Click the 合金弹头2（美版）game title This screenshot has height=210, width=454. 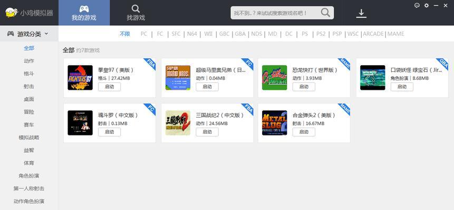click(315, 115)
